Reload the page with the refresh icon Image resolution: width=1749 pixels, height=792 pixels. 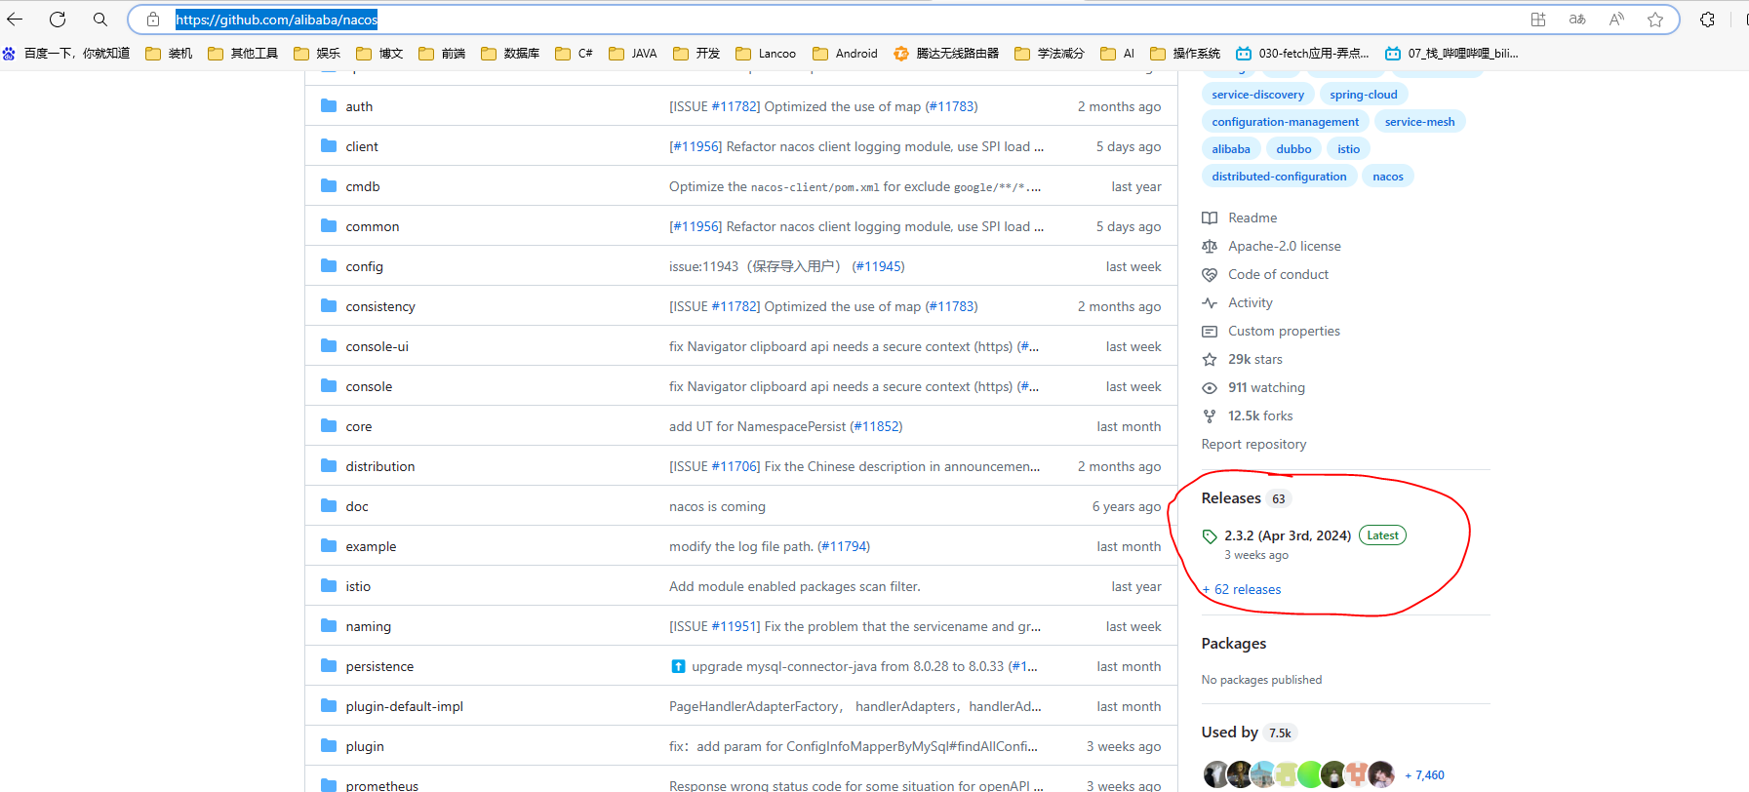pos(58,20)
